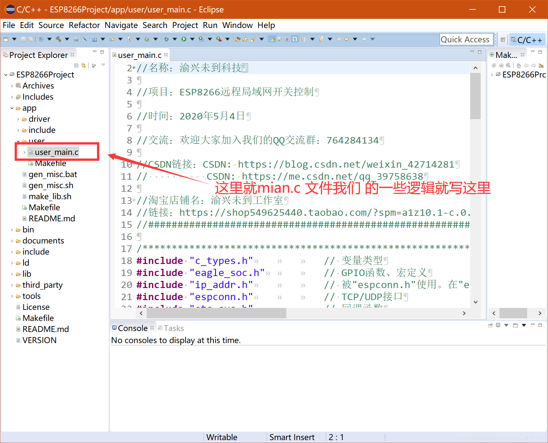548x443 pixels.
Task: Open the Run button dropdown arrow
Action: click(192, 39)
